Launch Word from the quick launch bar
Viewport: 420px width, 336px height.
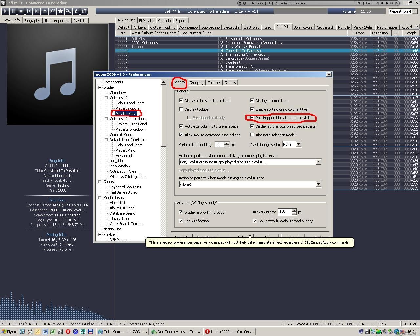click(45, 332)
